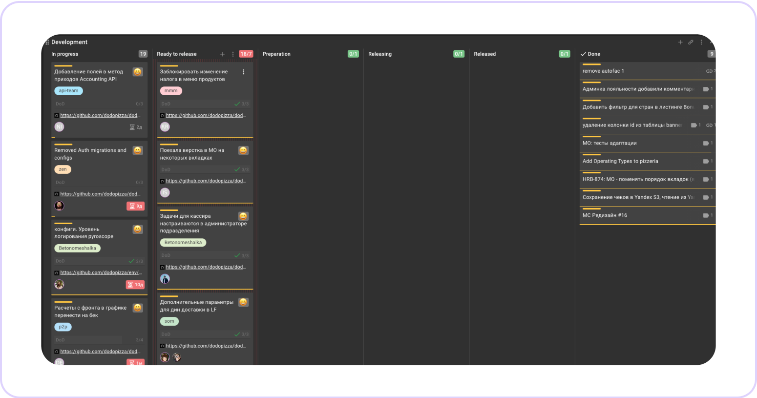Screen dimensions: 757x398
Task: Toggle DoD 3/3 checklist on Поехала верстка card
Action: pos(205,169)
